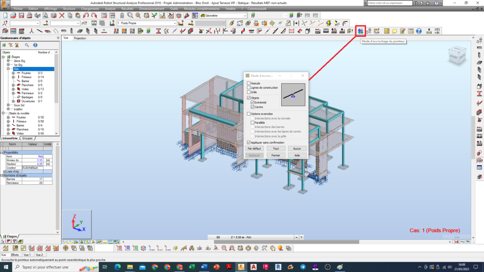Click the Fermer button in dialog

point(276,155)
